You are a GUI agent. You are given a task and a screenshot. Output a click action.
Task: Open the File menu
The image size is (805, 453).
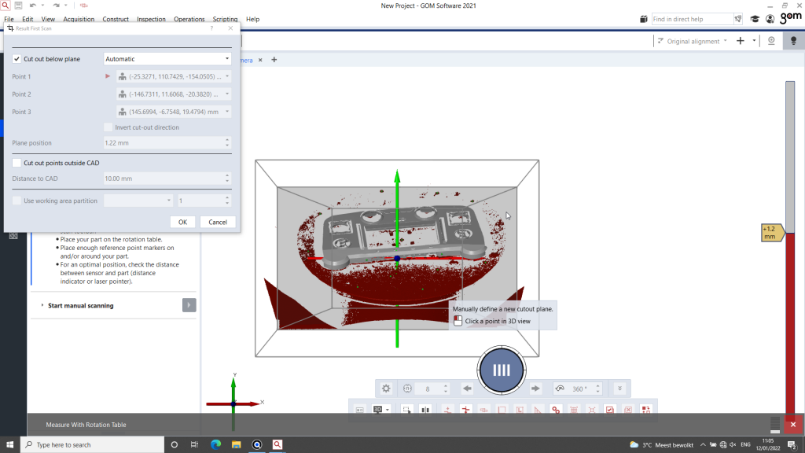pyautogui.click(x=9, y=19)
